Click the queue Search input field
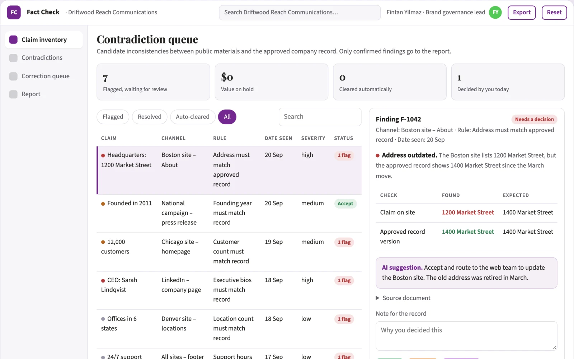Image resolution: width=574 pixels, height=359 pixels. coord(320,117)
